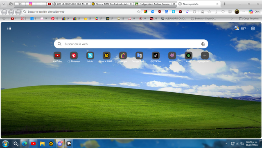Open the apps grid launcher

[x=9, y=28]
